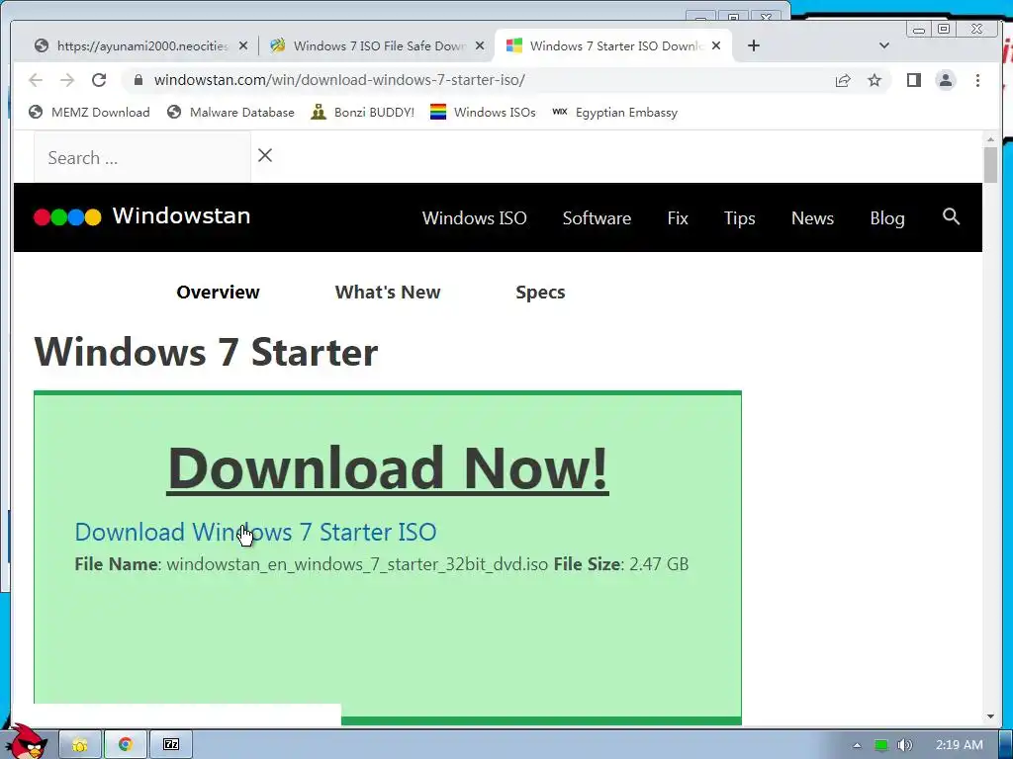Open the Bonzi BUDDY! bookmark

point(362,113)
